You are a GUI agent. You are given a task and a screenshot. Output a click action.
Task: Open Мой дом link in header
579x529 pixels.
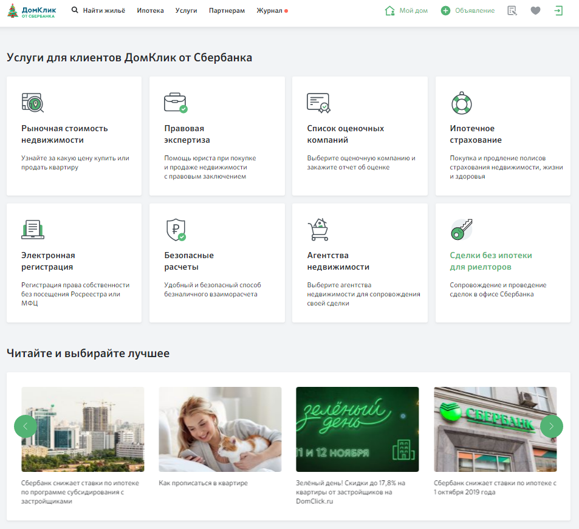[x=406, y=11]
